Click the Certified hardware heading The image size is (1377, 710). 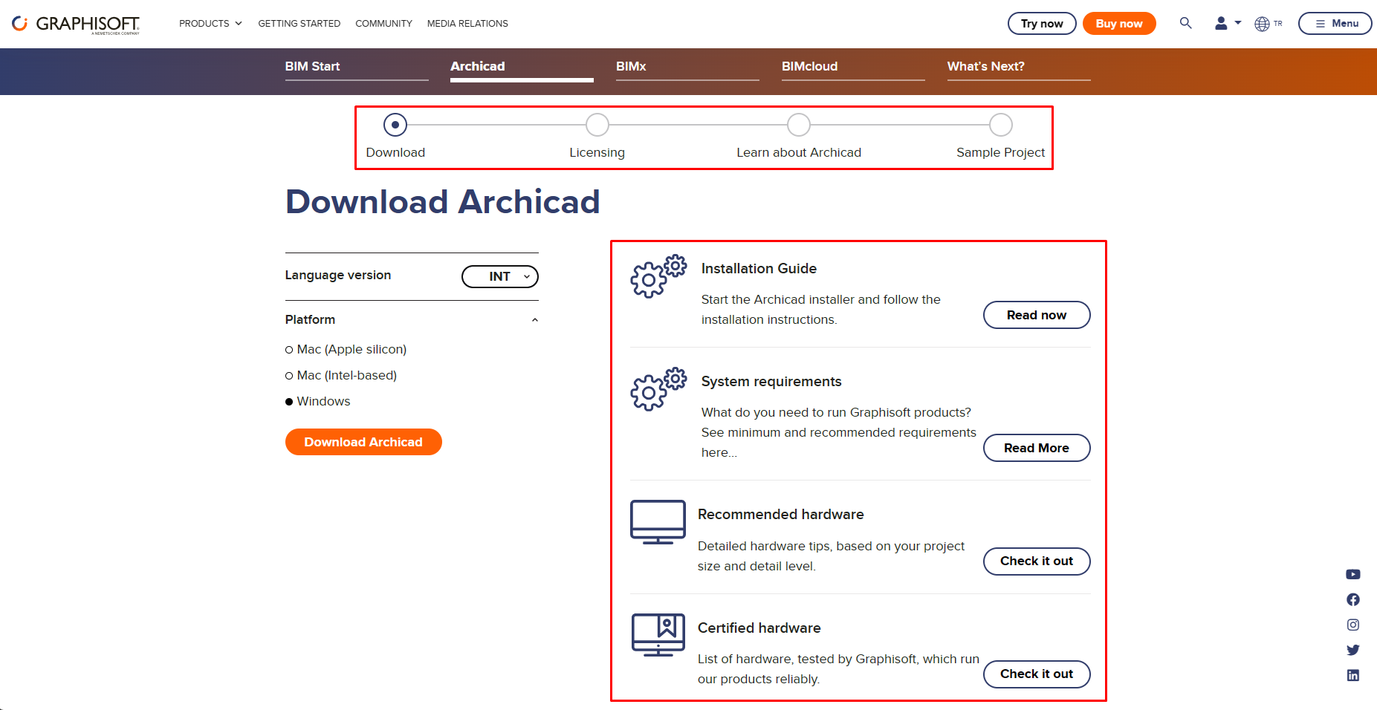(759, 628)
